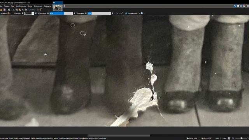Increase Интервал with plus button after slider
The width and height of the screenshot is (249, 140).
tap(112, 13)
